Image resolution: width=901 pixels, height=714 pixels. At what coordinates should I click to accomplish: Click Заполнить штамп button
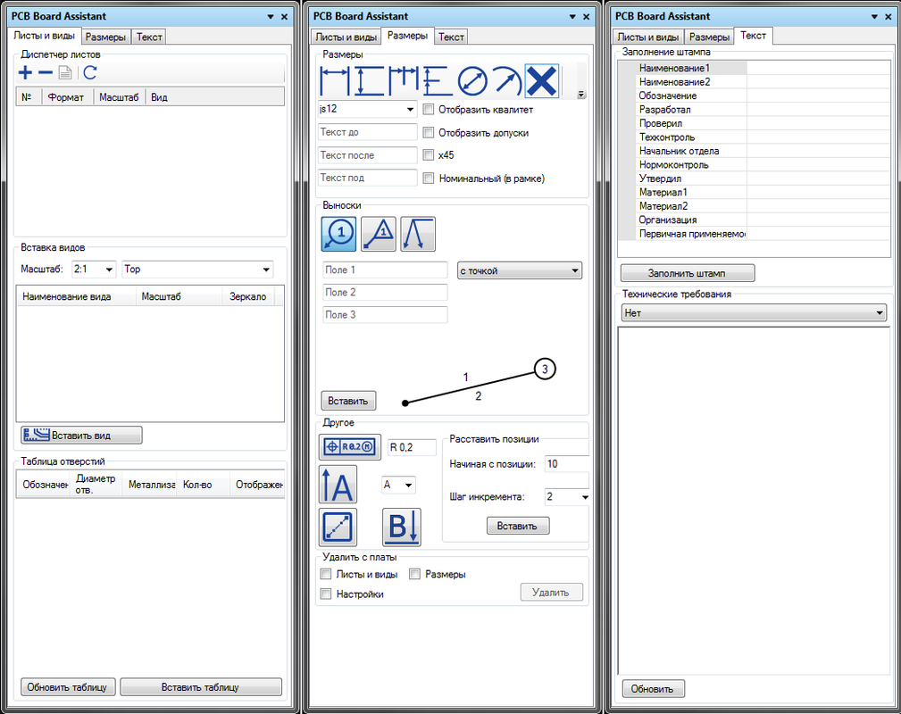point(688,273)
